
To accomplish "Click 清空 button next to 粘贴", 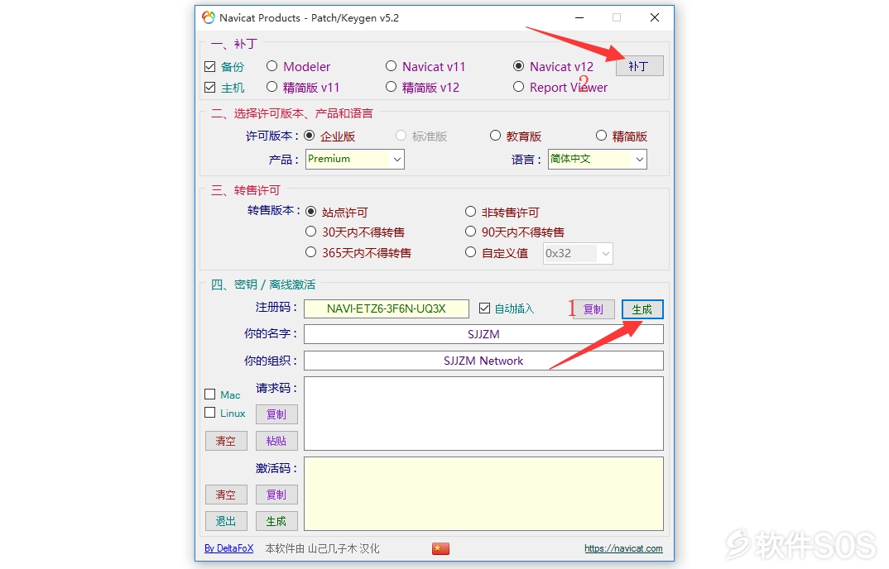I will pyautogui.click(x=226, y=441).
